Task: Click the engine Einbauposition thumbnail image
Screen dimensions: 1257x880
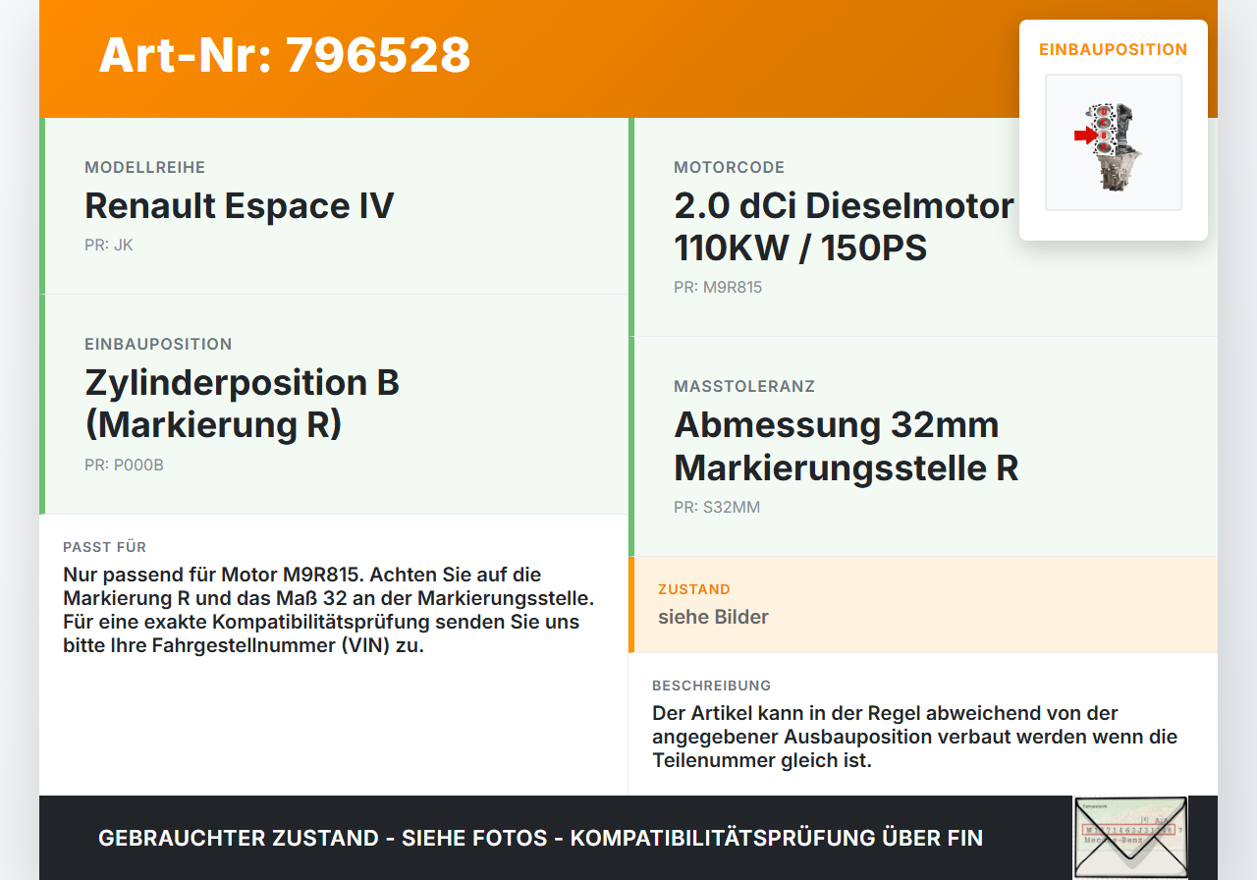Action: pos(1114,142)
